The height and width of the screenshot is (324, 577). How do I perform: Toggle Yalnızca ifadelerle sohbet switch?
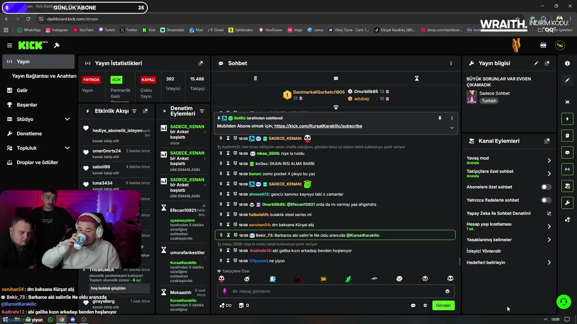(x=546, y=200)
